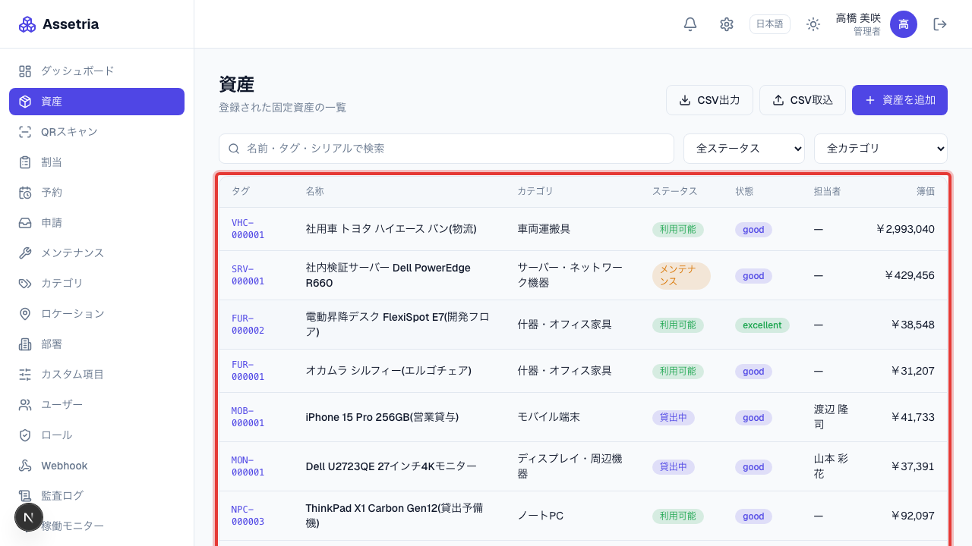Screen dimensions: 972x546
Task: Click メンテナンス status badge on SRV-000001
Action: (x=681, y=276)
